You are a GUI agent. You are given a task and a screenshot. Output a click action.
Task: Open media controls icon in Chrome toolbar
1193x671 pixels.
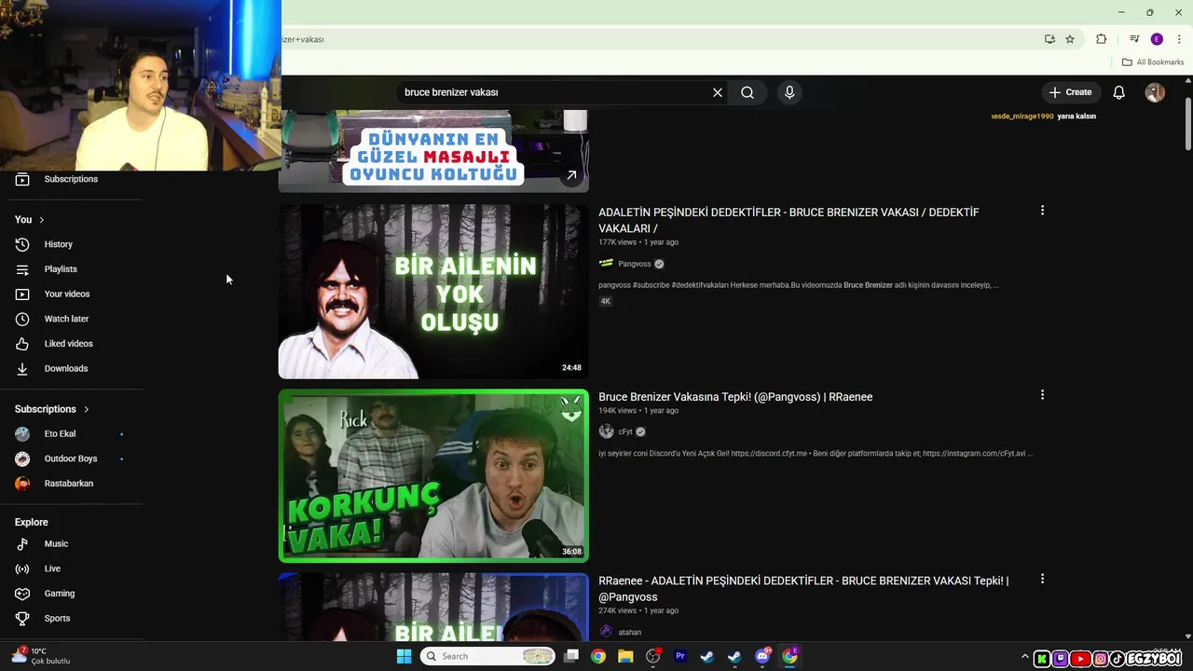coord(1134,39)
